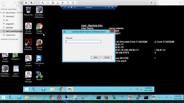Select the dc virtual machine
The image size is (184, 103).
tap(7, 20)
